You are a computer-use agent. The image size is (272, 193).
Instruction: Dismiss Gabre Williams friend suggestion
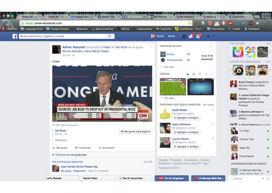tap(213, 124)
